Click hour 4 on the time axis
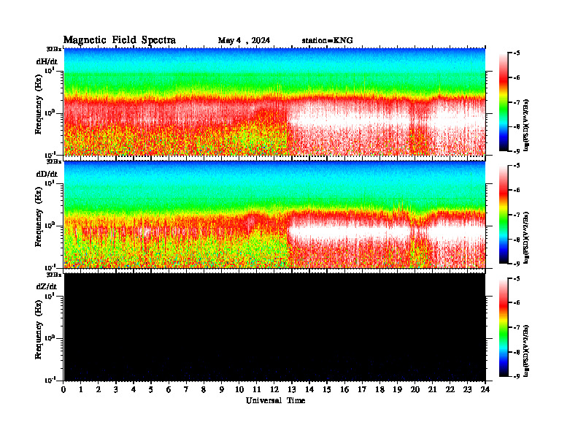The height and width of the screenshot is (447, 578). coord(134,390)
